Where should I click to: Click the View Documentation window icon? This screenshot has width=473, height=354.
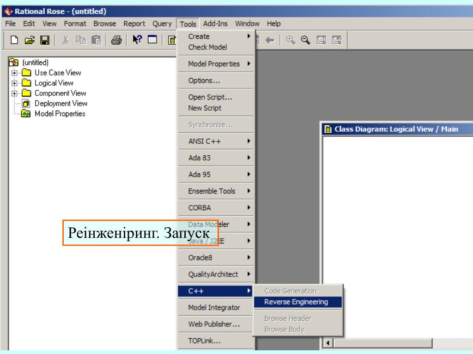tap(152, 40)
